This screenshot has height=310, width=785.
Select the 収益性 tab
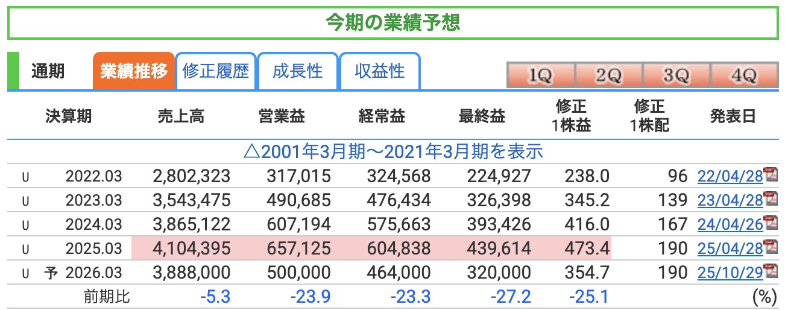point(380,71)
